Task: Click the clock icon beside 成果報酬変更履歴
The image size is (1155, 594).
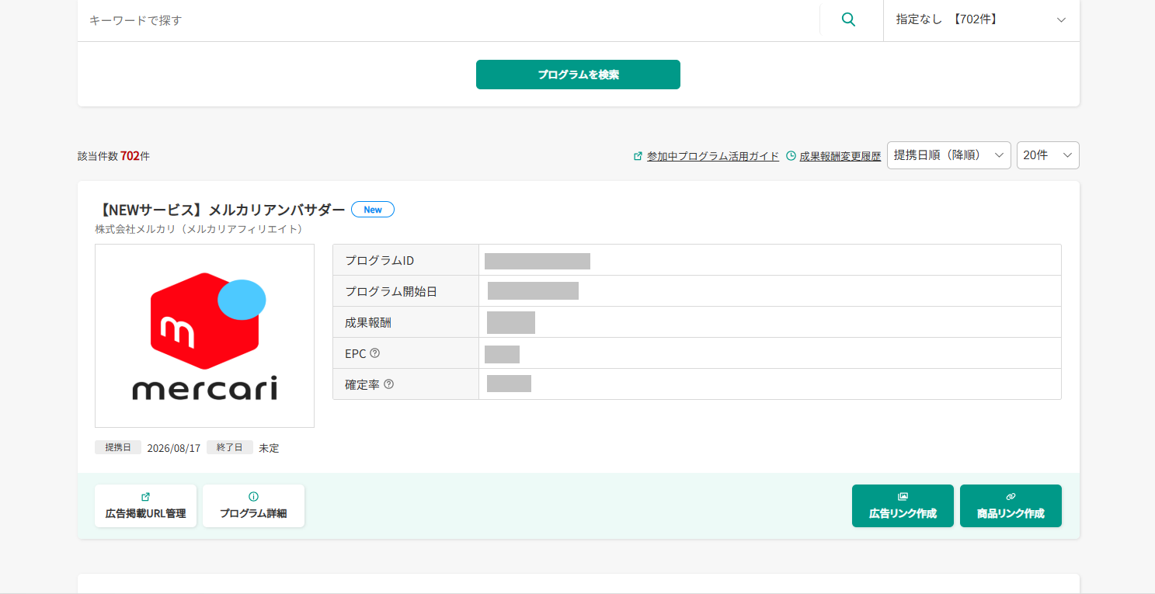Action: [791, 156]
